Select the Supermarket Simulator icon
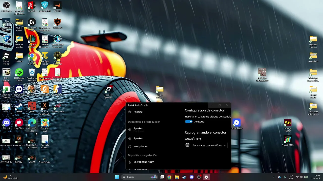This screenshot has height=181, width=323. coord(6,25)
